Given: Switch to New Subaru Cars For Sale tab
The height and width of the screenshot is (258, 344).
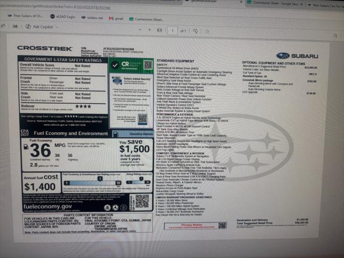Looking at the screenshot, I should (326, 5).
